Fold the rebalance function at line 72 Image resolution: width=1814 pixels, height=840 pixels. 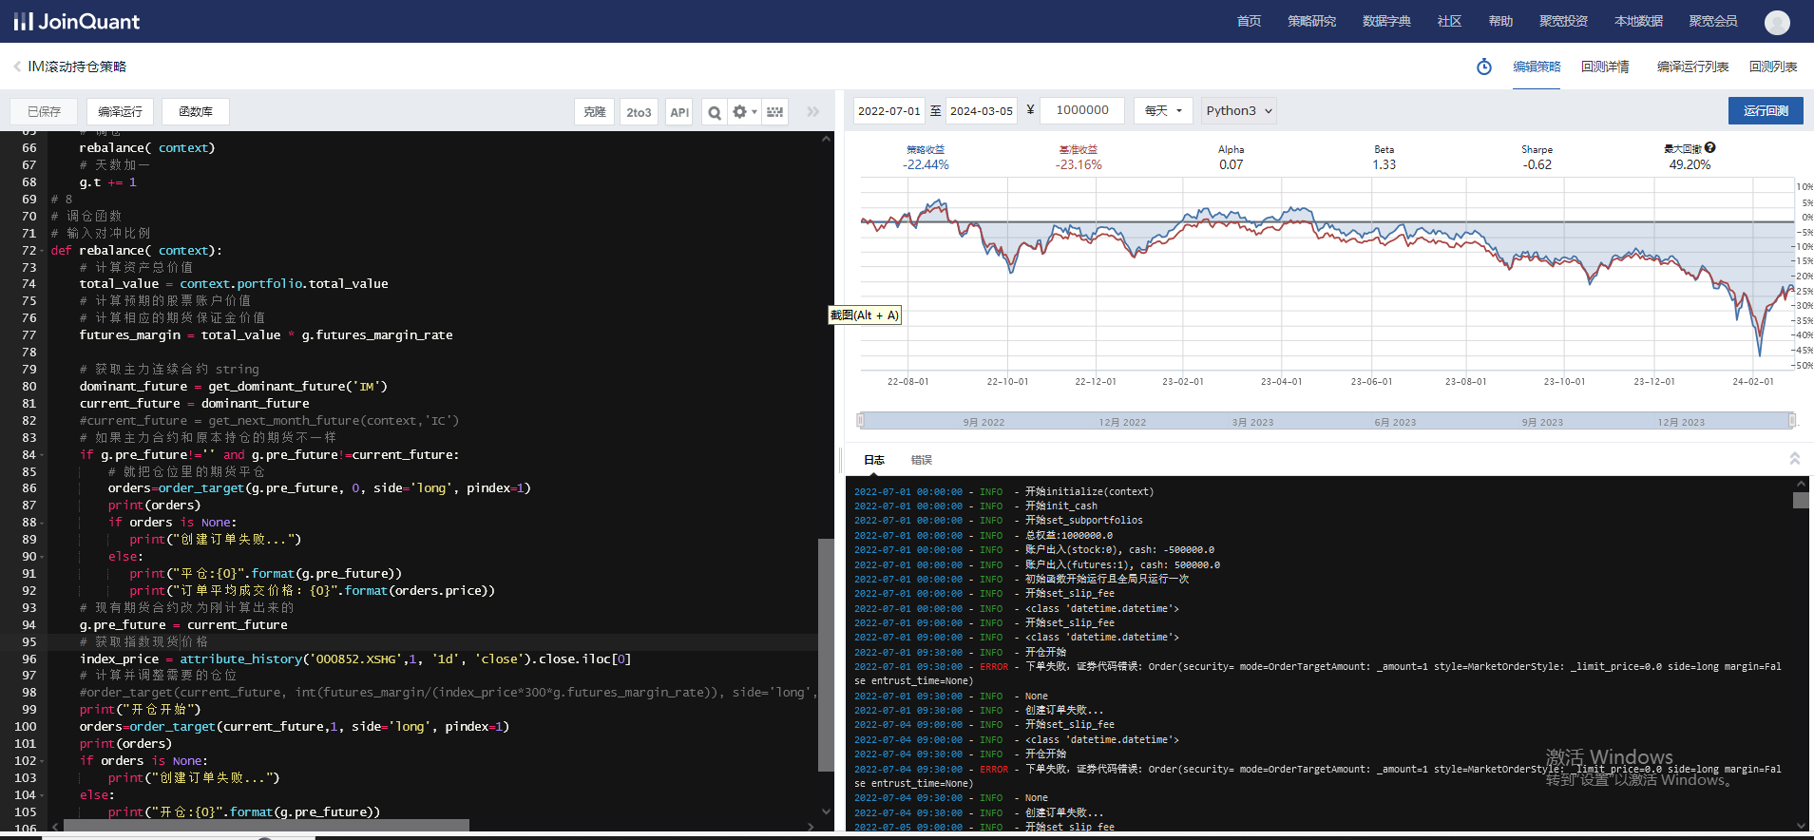(43, 251)
